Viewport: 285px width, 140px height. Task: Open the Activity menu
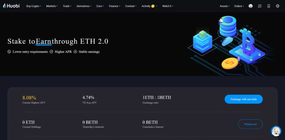[x=149, y=6]
